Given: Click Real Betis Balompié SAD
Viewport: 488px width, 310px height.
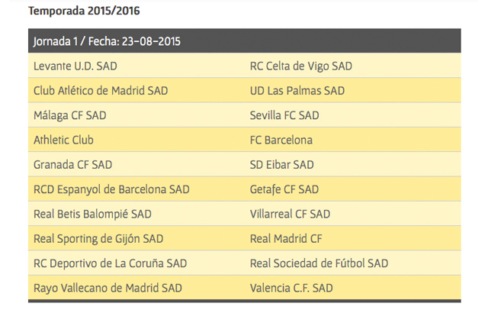Looking at the screenshot, I should (x=93, y=215).
